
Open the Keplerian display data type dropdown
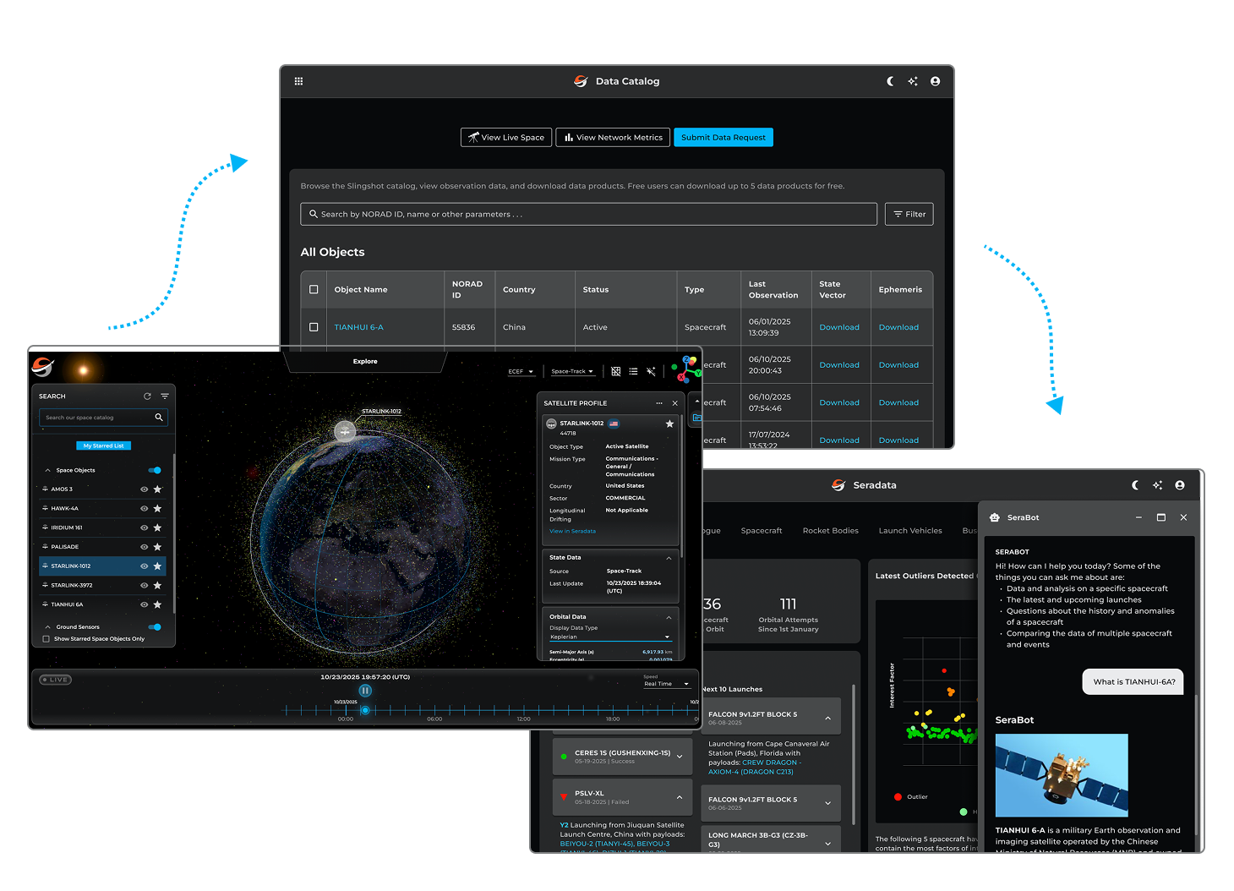[x=609, y=637]
